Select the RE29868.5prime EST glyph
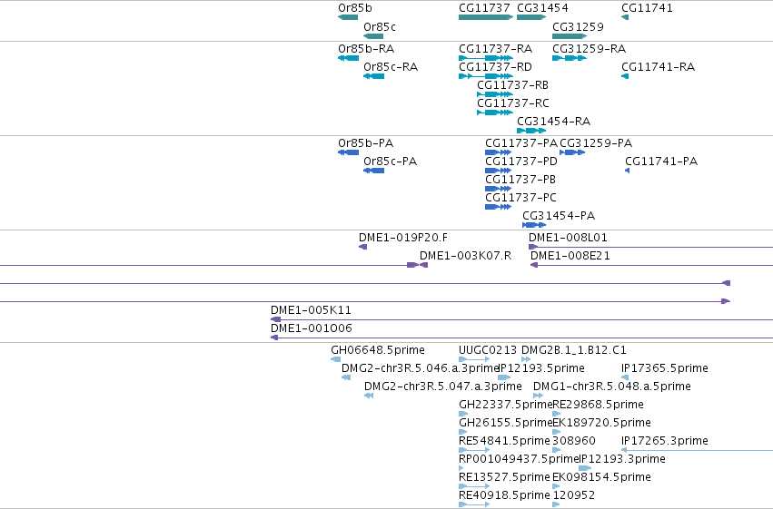 (x=556, y=414)
